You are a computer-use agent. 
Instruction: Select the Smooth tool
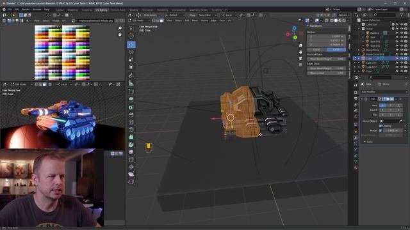131,152
